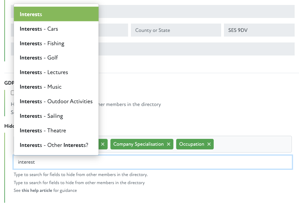The height and width of the screenshot is (208, 299).
Task: Pick the Interests - Fishing suggestion
Action: coord(56,43)
